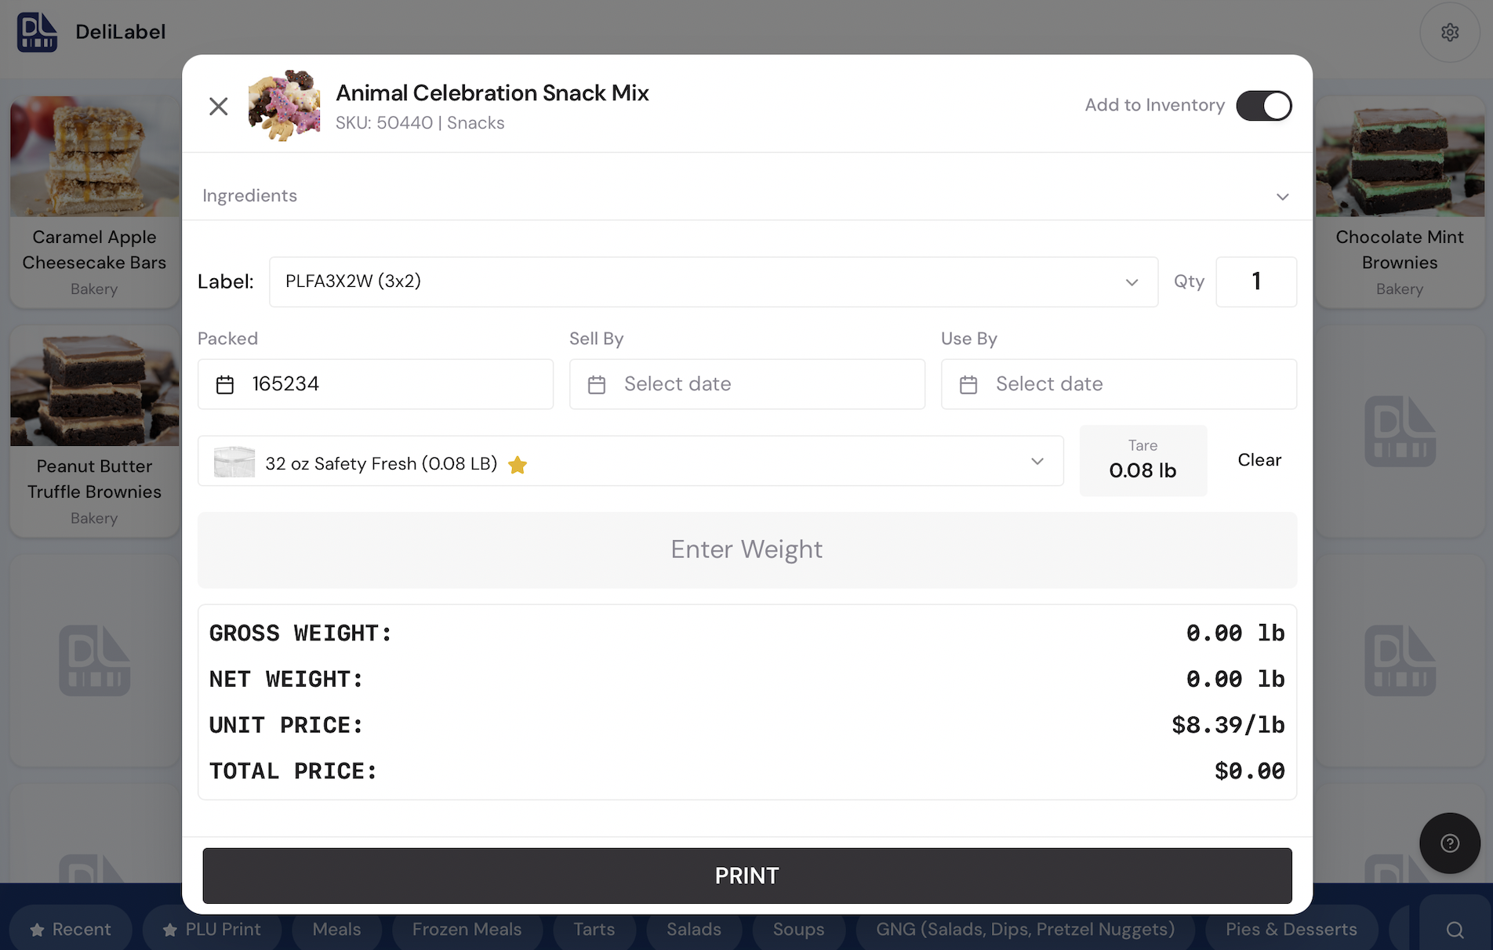Open the 32 oz Safety Fresh container dropdown
Viewport: 1493px width, 950px height.
tap(630, 461)
